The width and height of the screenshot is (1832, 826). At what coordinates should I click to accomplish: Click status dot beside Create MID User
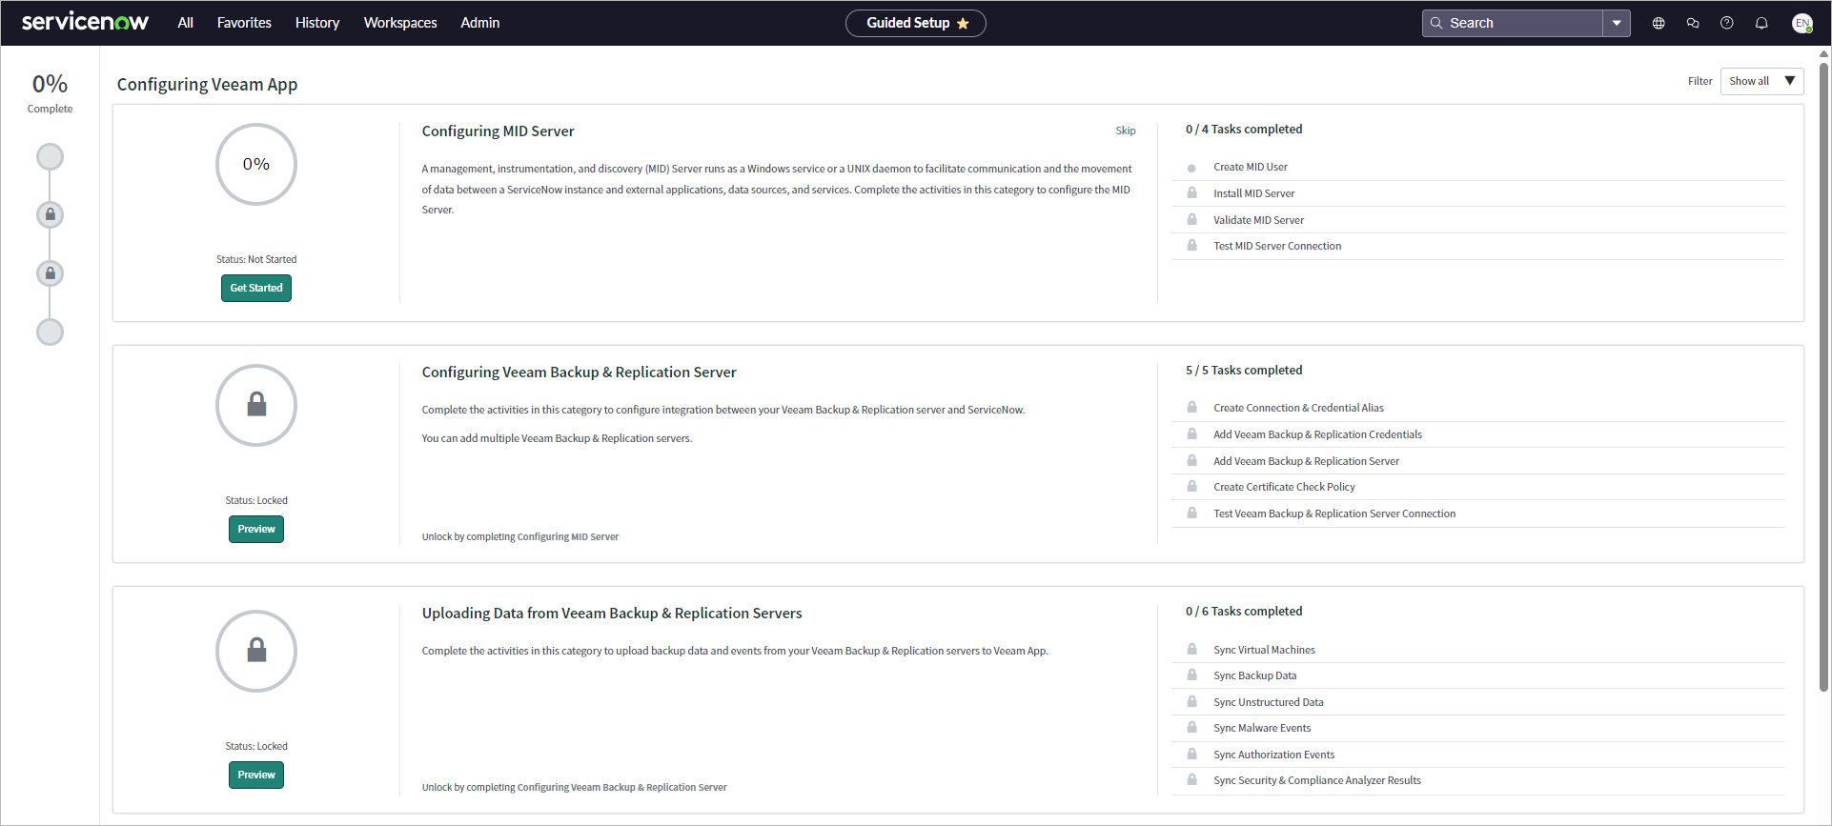[x=1191, y=168]
